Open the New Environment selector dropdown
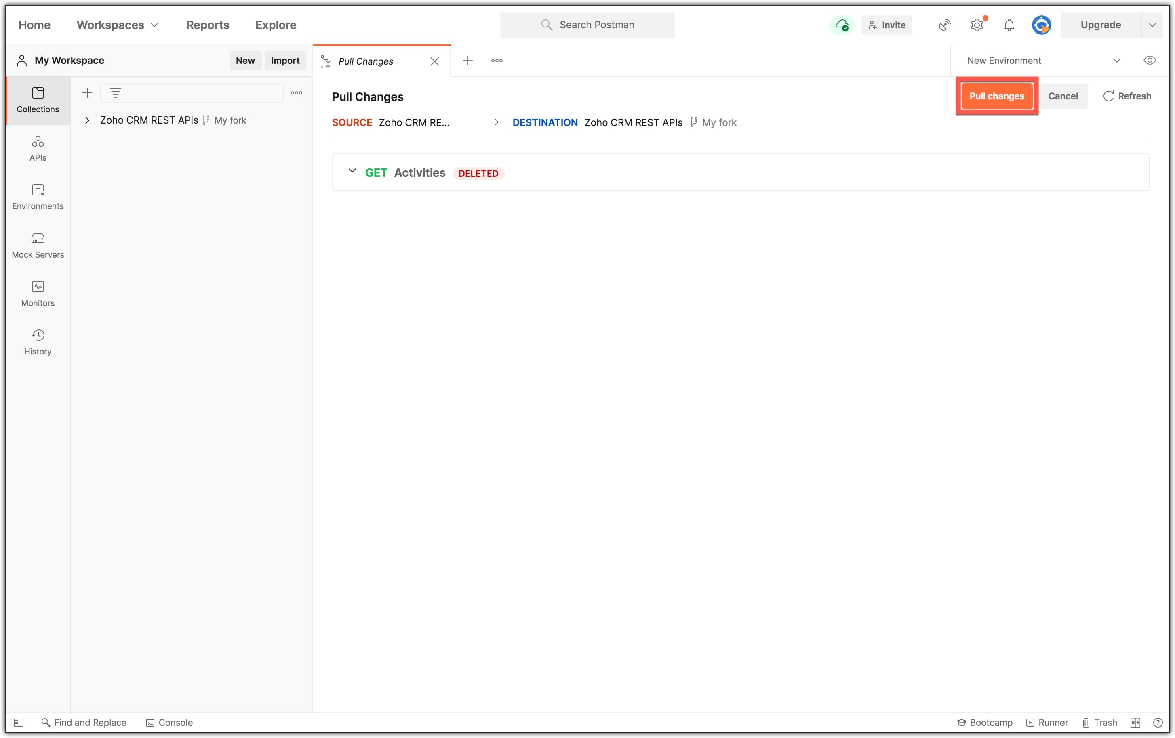 [1043, 61]
